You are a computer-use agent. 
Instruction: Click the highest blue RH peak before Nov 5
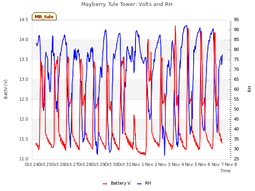tap(186, 25)
